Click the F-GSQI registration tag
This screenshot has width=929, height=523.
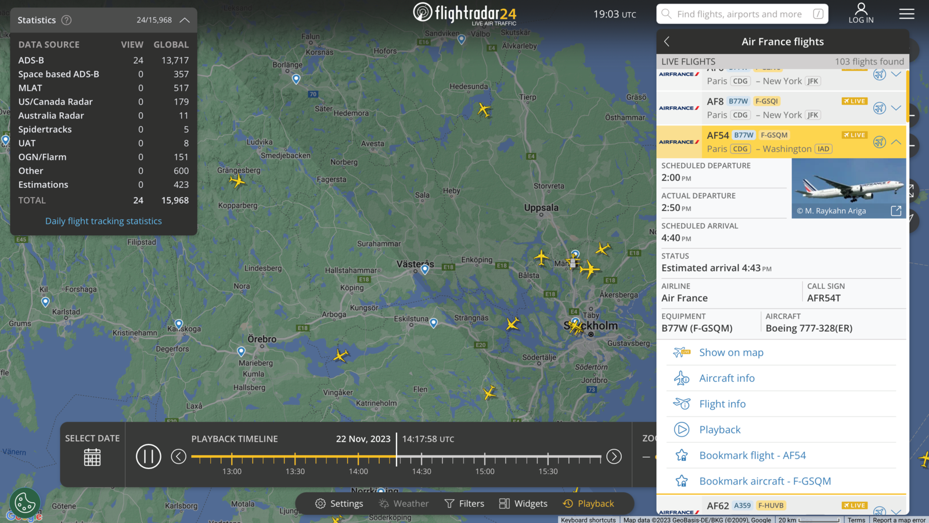click(767, 101)
